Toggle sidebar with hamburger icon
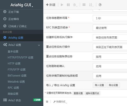 (x=47, y=101)
